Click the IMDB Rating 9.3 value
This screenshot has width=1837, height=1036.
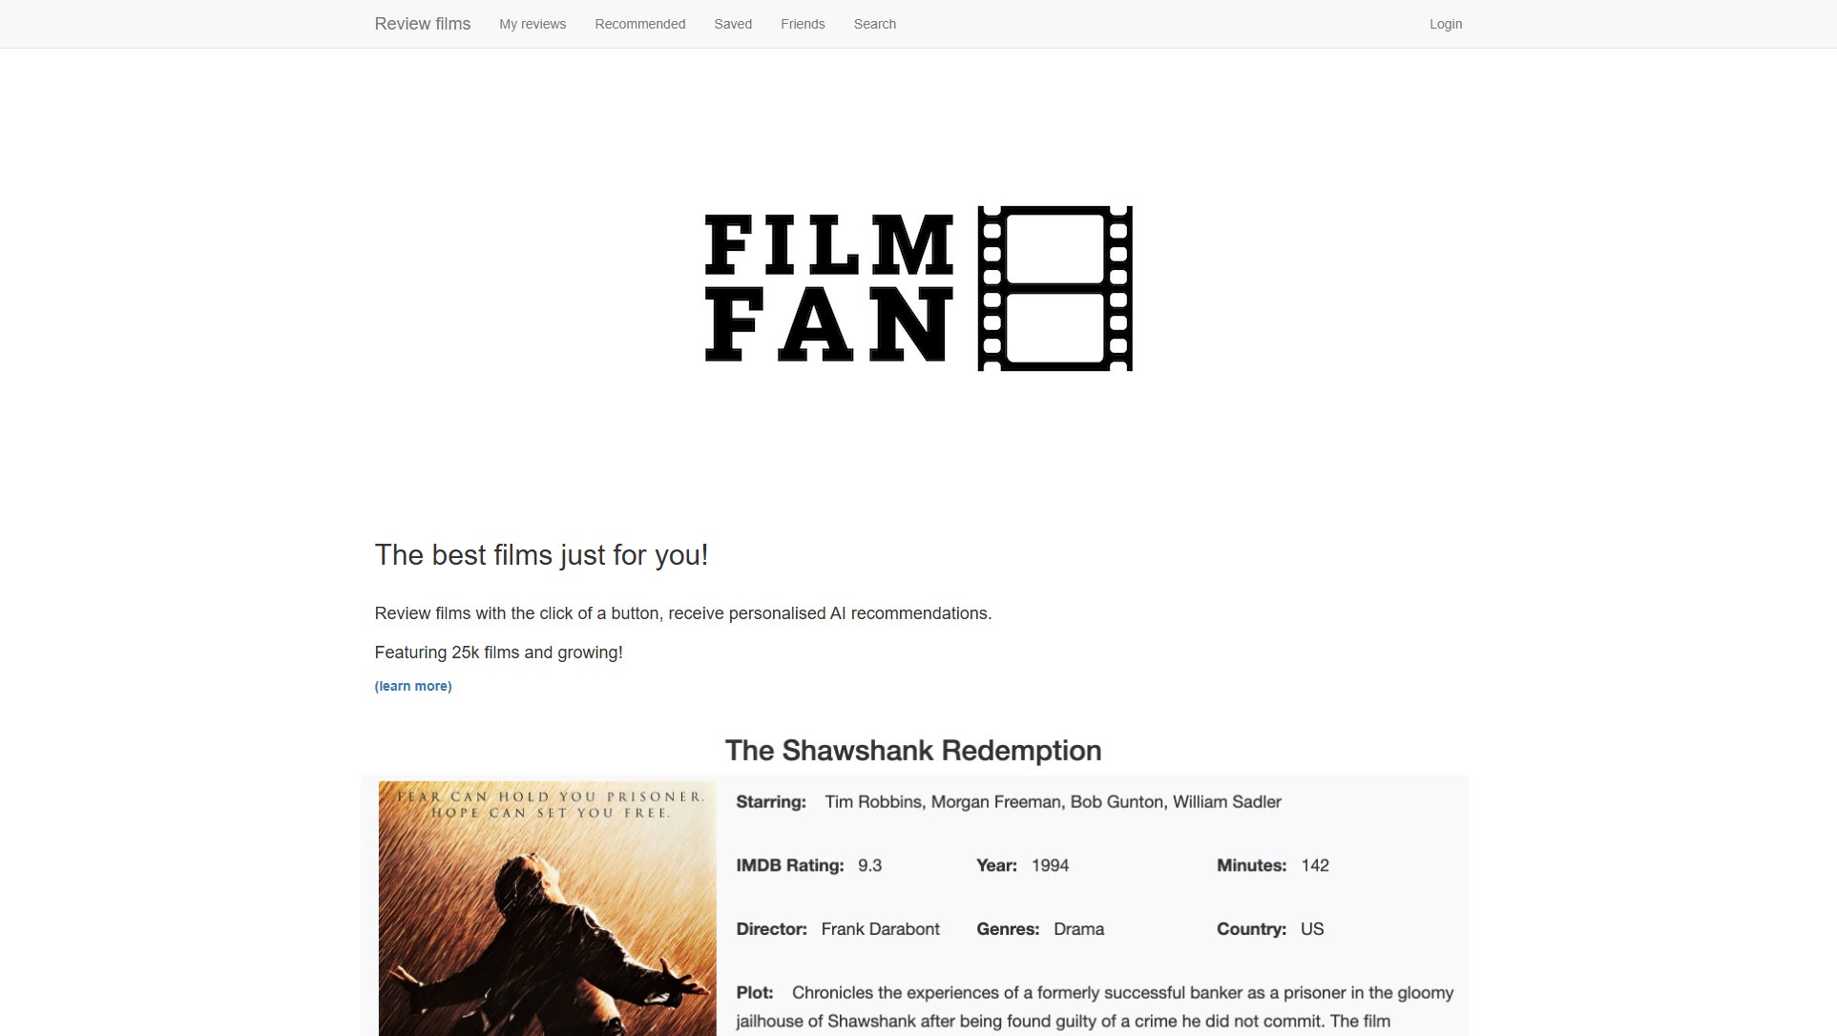coord(869,866)
